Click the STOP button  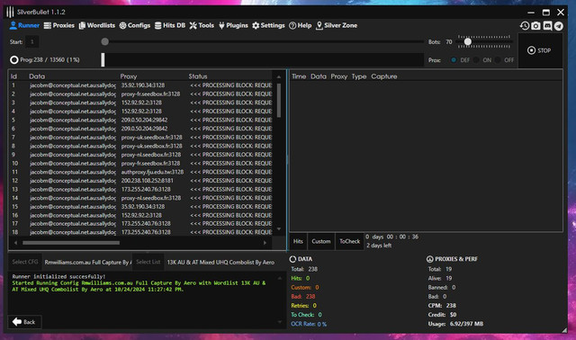pyautogui.click(x=540, y=50)
